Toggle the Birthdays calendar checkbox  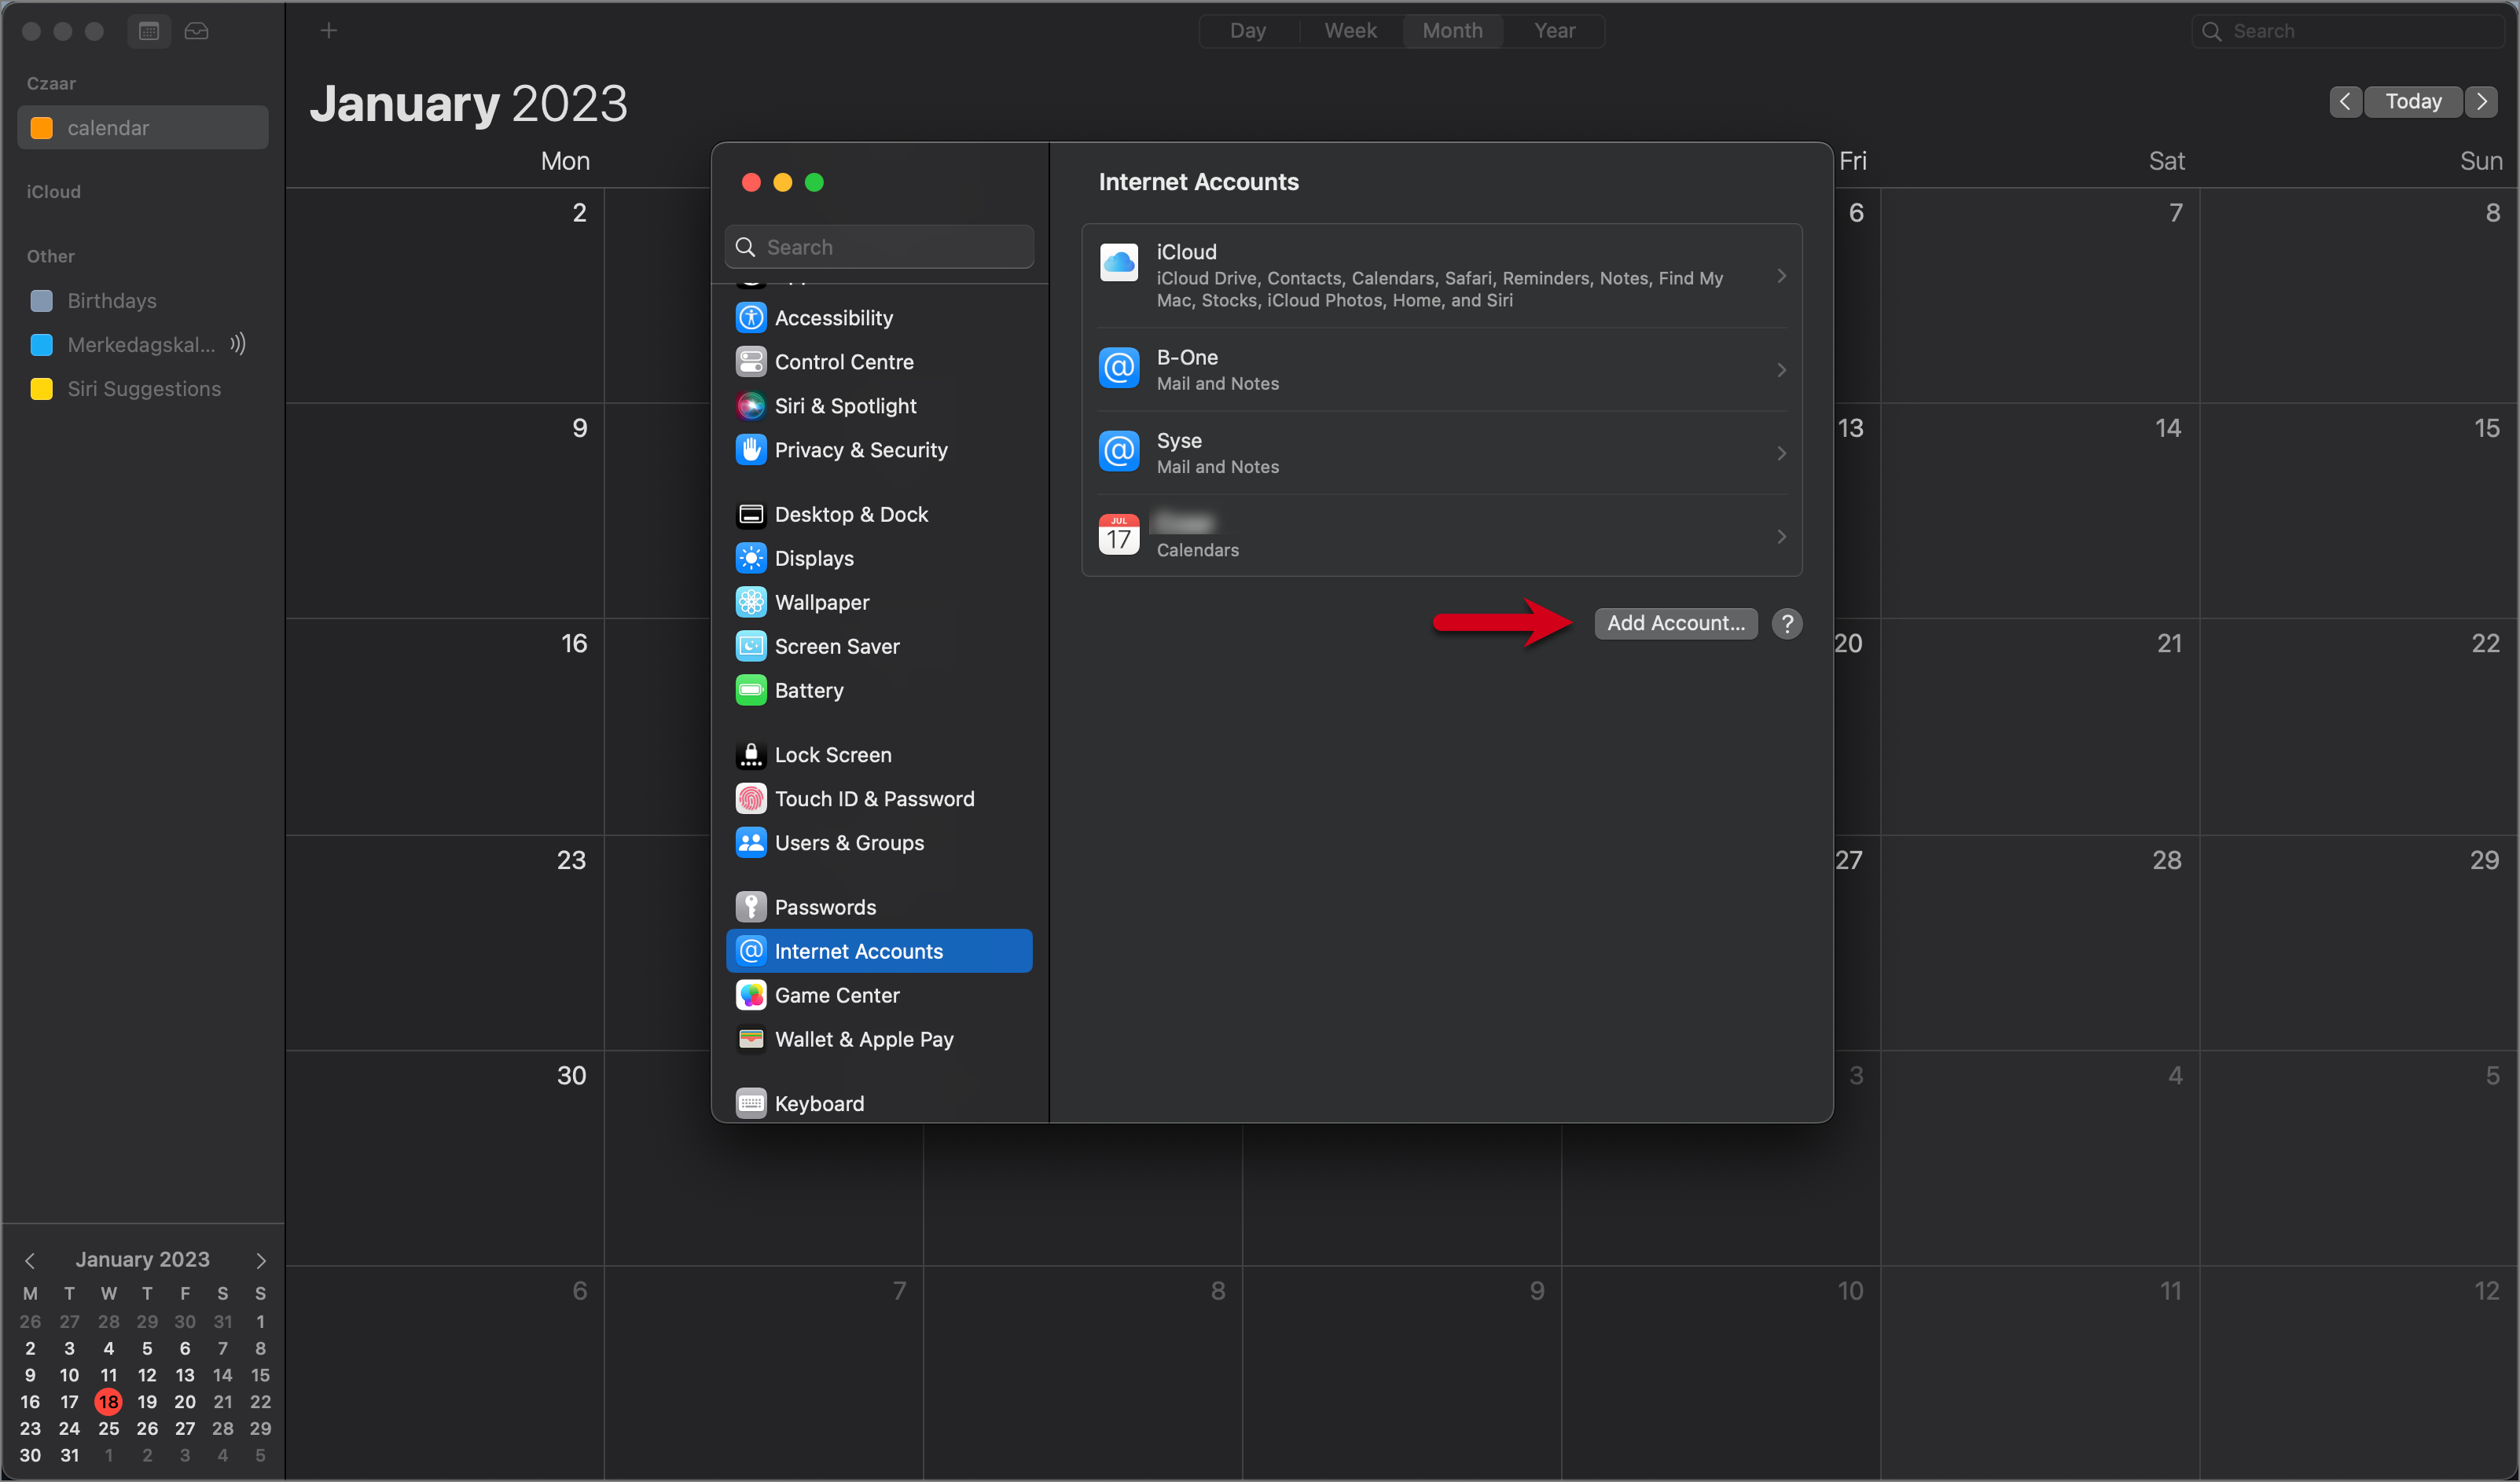point(42,301)
